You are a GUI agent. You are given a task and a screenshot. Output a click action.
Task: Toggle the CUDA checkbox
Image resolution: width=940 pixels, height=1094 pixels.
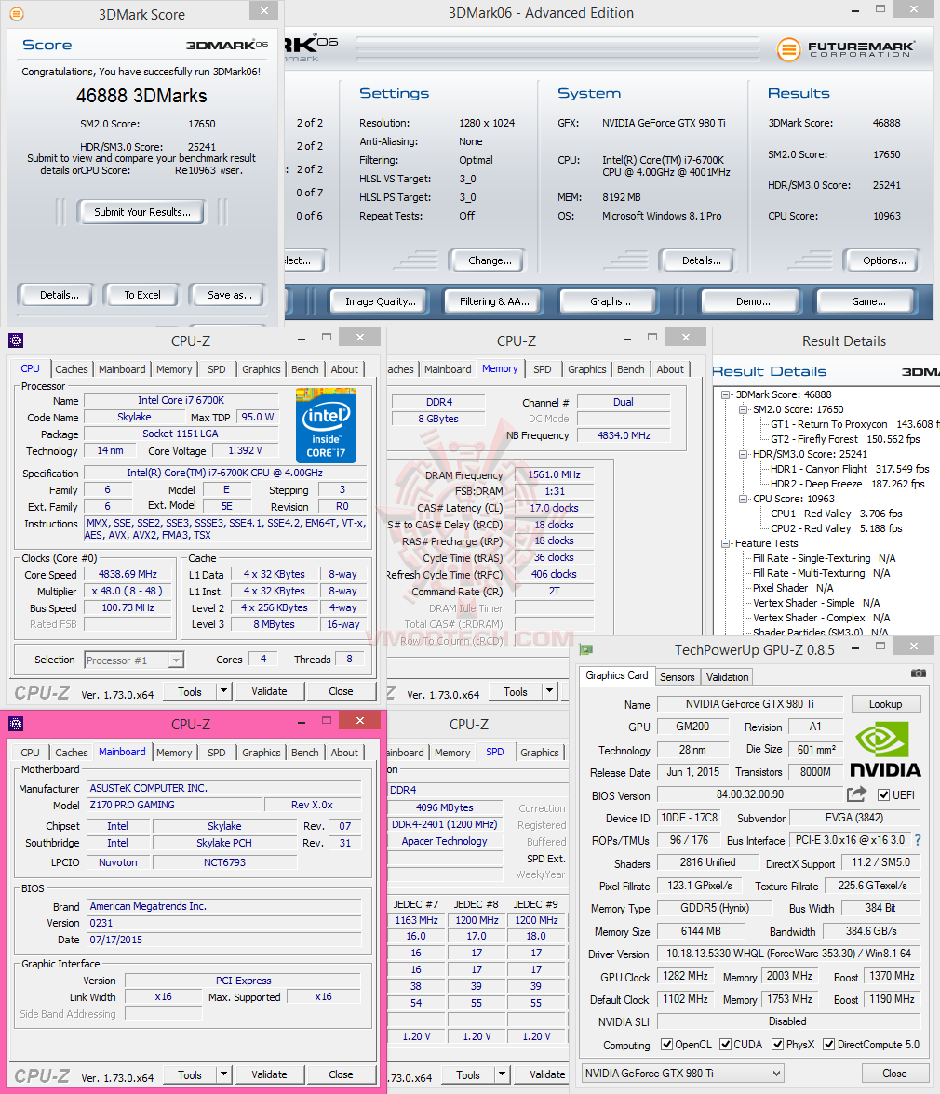coord(726,1045)
